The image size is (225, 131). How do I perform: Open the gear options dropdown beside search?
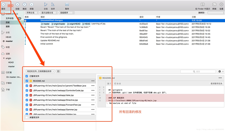221,71
